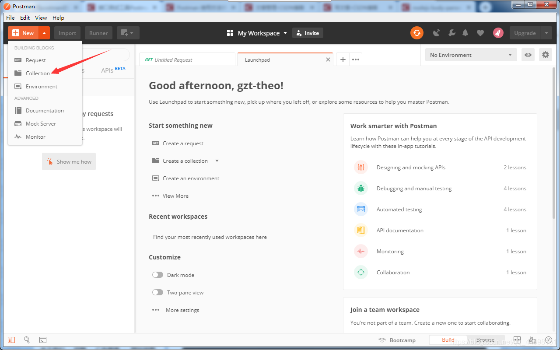Click the orange sync status icon
Screen dimensions: 560x350
(417, 33)
